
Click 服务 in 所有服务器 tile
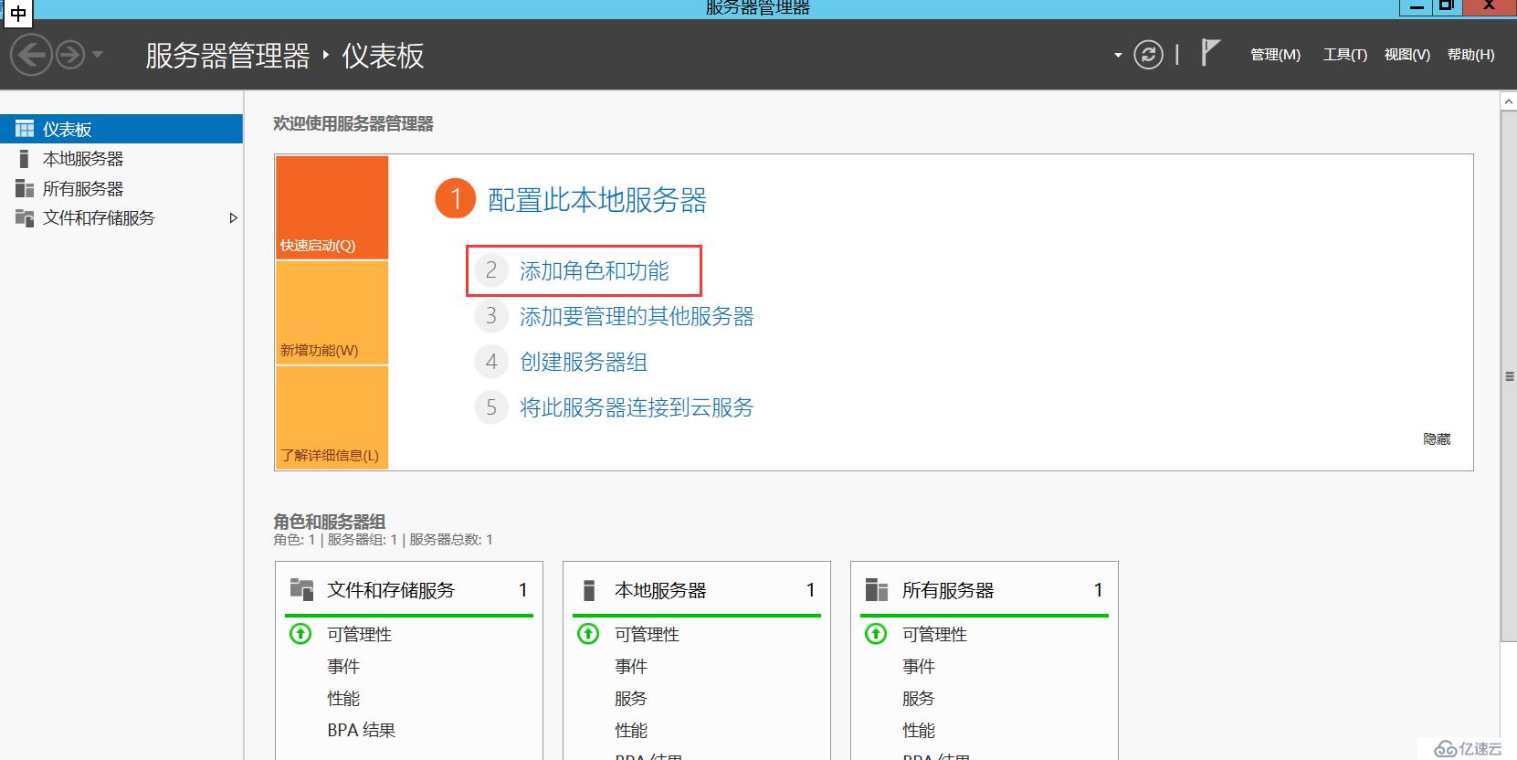[x=919, y=698]
